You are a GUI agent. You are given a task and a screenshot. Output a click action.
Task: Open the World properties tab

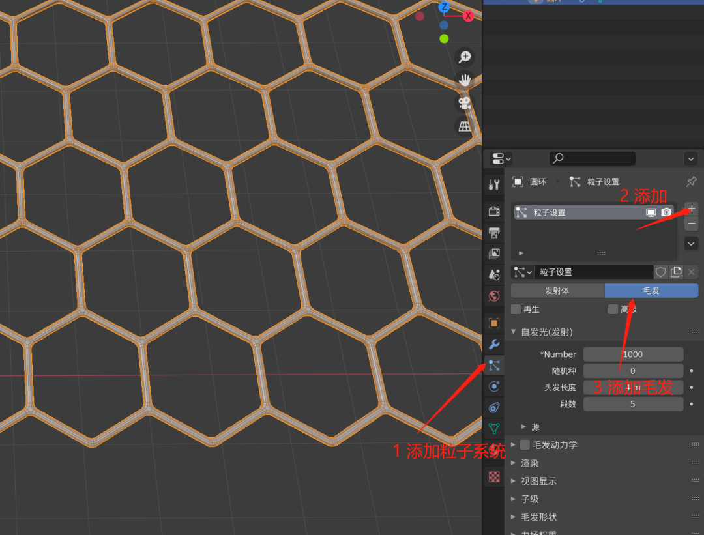click(x=494, y=296)
